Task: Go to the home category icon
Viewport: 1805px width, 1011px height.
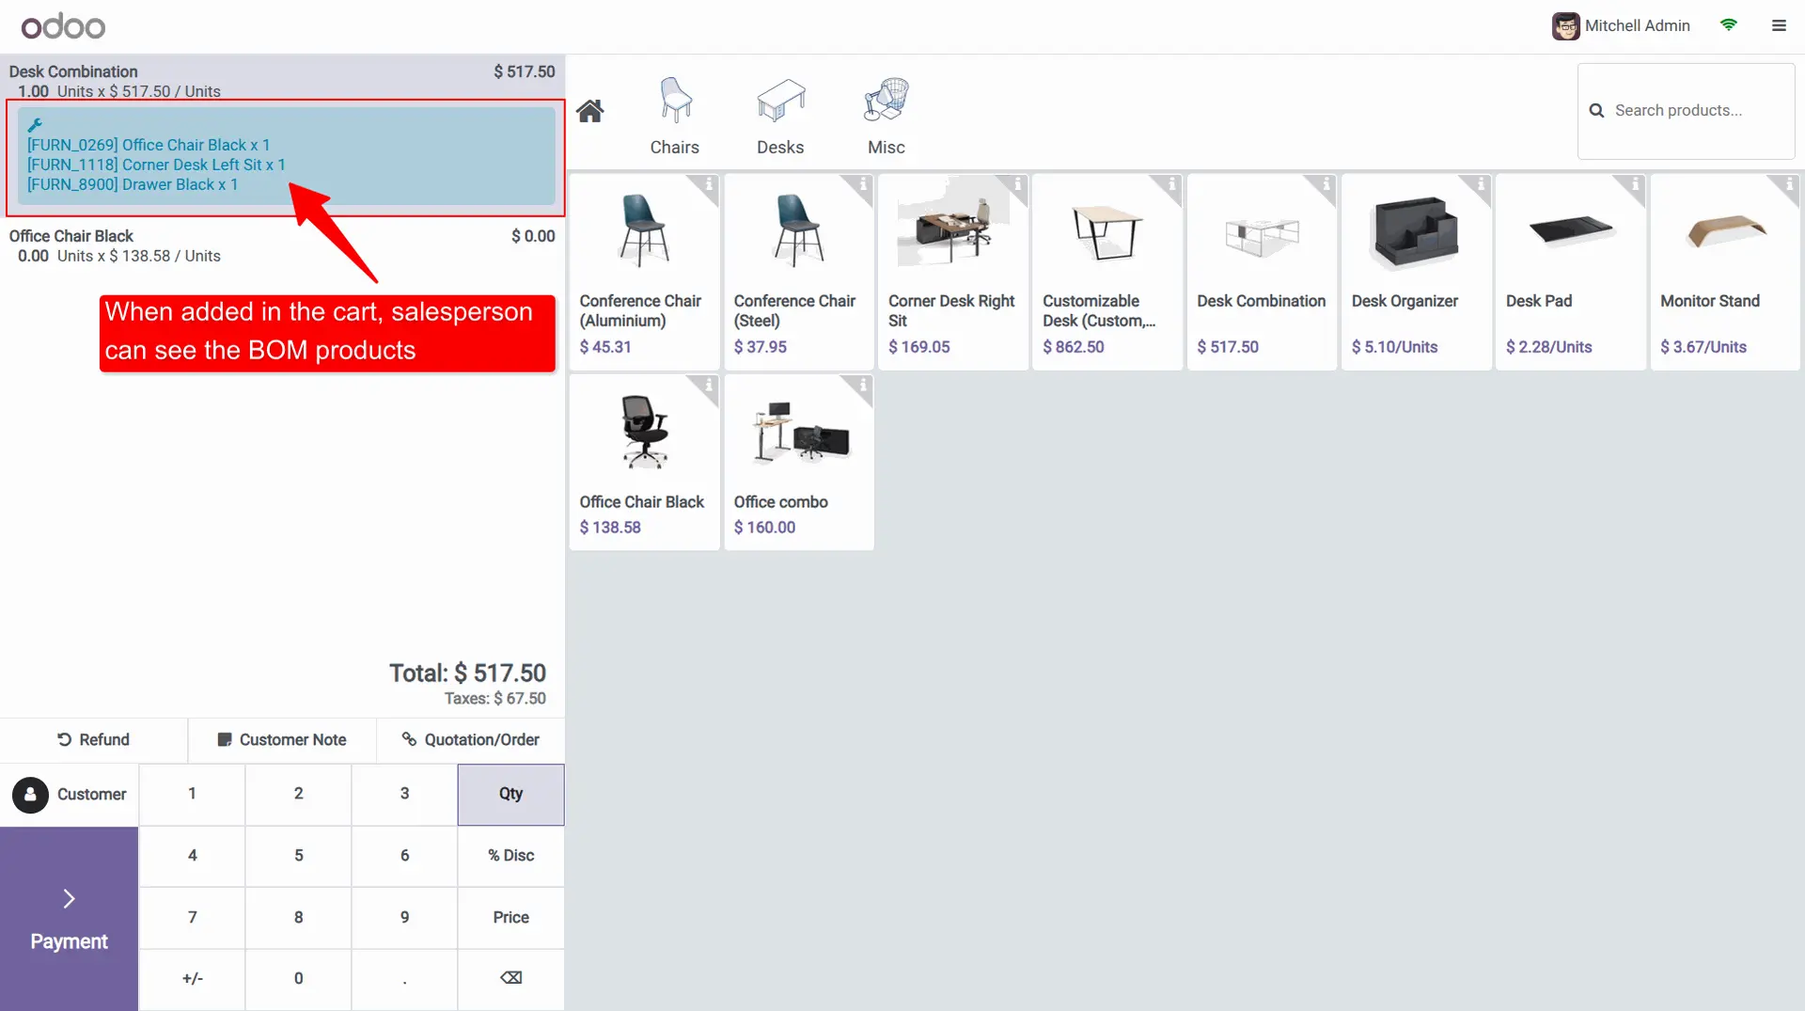Action: point(589,111)
